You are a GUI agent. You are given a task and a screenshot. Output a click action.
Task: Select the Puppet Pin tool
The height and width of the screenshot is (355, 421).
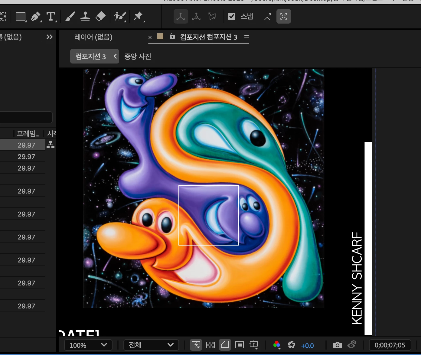139,16
